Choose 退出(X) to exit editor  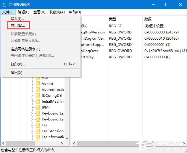(x=17, y=73)
